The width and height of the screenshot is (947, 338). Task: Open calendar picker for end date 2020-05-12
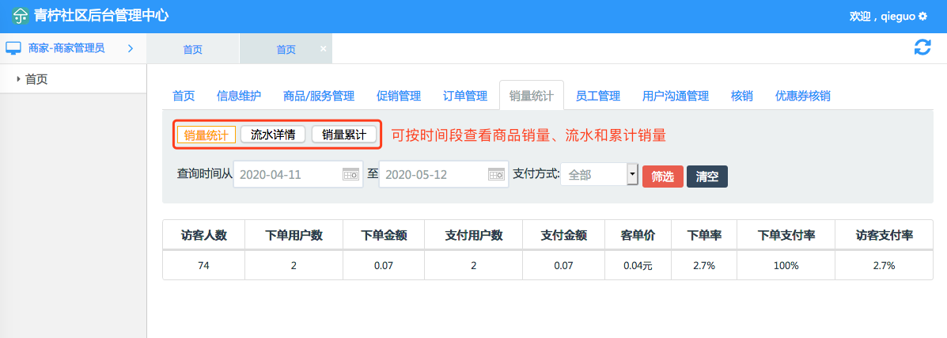(497, 175)
